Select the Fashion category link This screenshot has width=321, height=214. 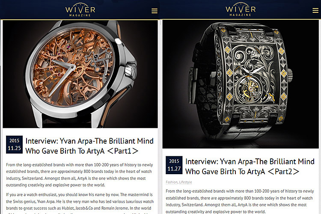pyautogui.click(x=172, y=182)
